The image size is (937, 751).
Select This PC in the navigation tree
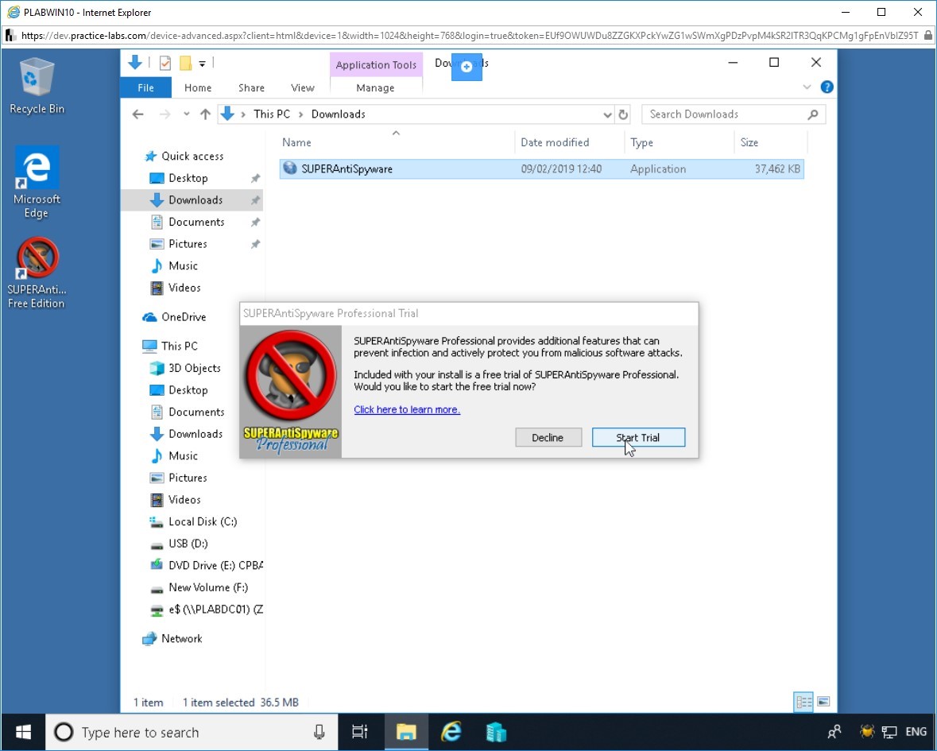(x=179, y=346)
